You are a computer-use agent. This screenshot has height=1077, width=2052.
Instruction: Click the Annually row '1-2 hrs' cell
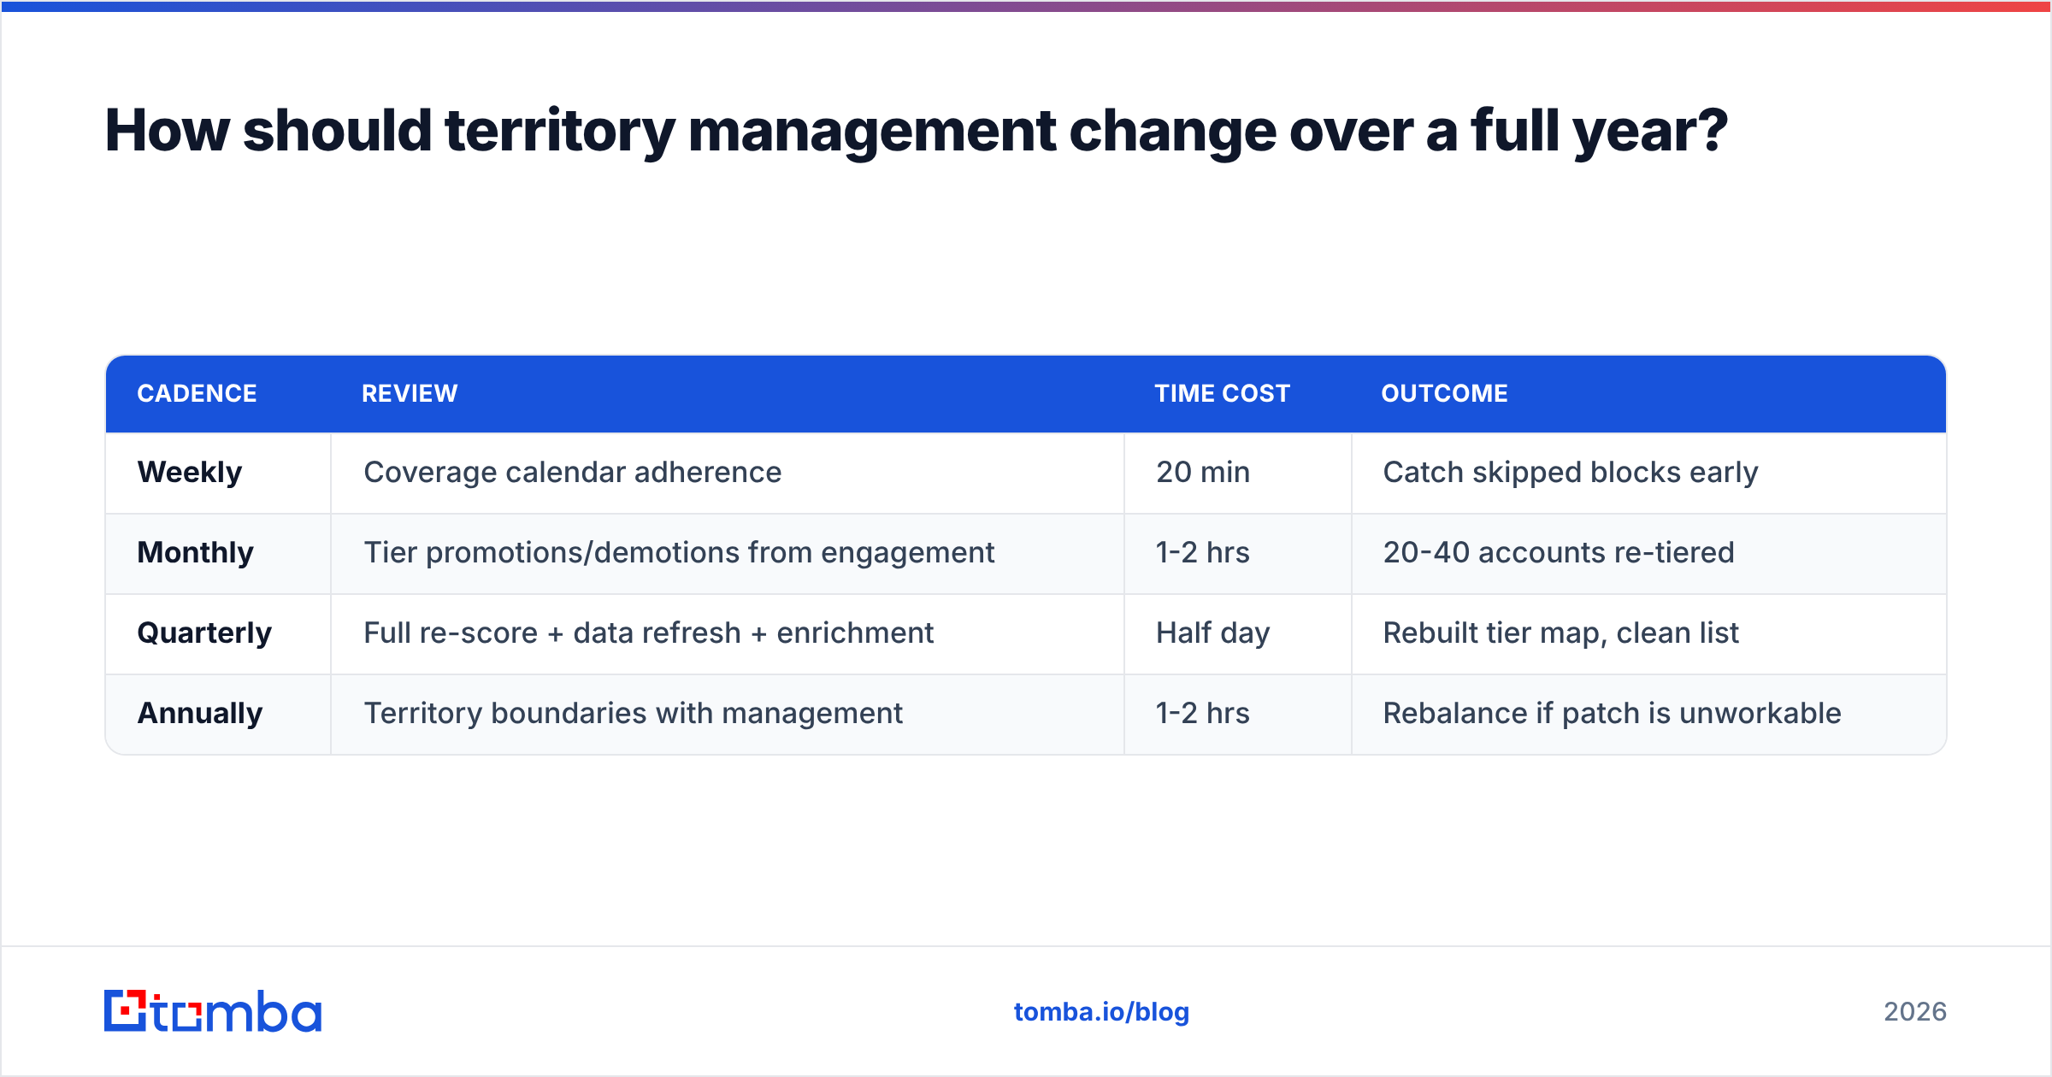click(x=1238, y=714)
